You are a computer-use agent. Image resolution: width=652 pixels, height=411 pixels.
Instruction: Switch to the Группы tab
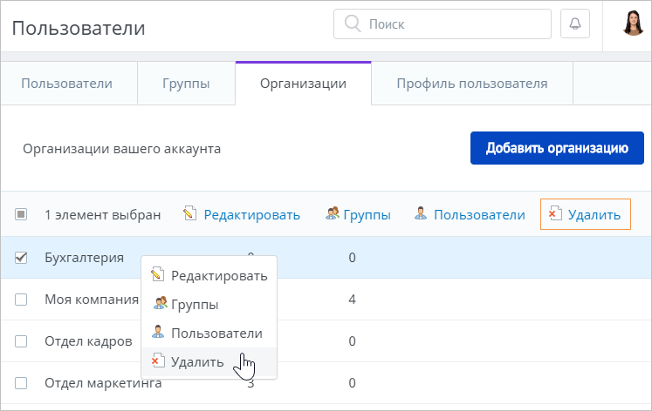click(x=186, y=84)
